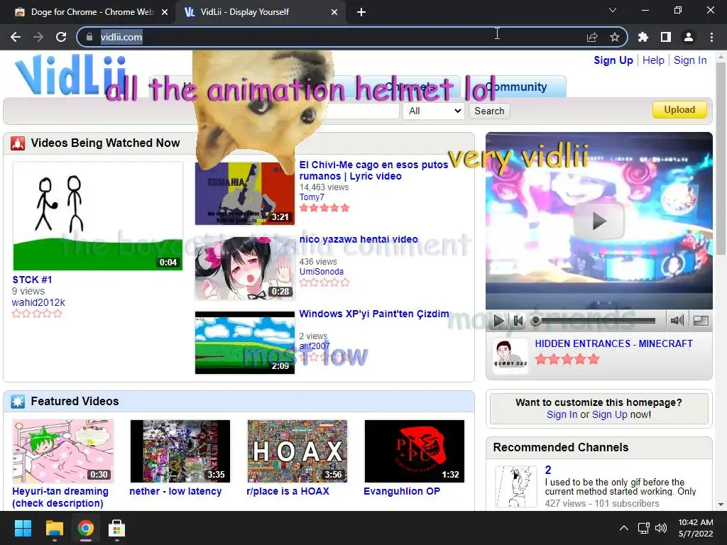The image size is (727, 545).
Task: Open the taskbar volume speaker icon
Action: pos(661,528)
